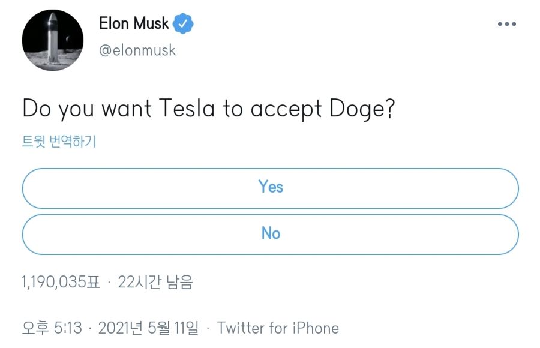540x348 pixels.
Task: Click the word Tesla in the tweet
Action: coord(185,109)
